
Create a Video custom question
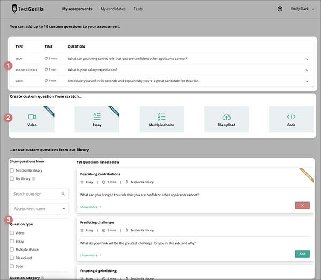[x=32, y=119]
